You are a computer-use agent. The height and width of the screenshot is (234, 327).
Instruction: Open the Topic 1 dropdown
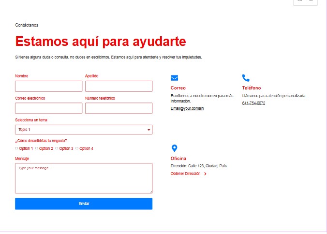[84, 130]
